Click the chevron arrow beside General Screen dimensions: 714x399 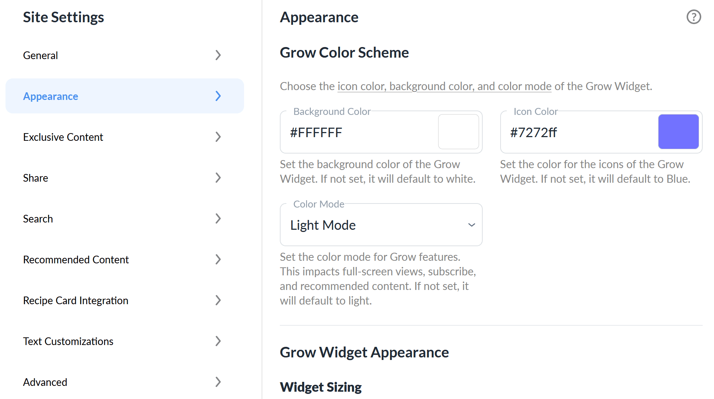pyautogui.click(x=218, y=55)
